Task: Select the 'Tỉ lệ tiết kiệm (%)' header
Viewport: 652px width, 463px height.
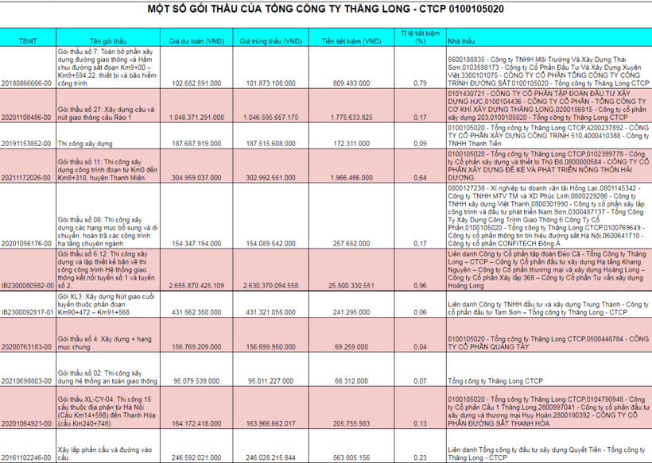Action: point(420,36)
